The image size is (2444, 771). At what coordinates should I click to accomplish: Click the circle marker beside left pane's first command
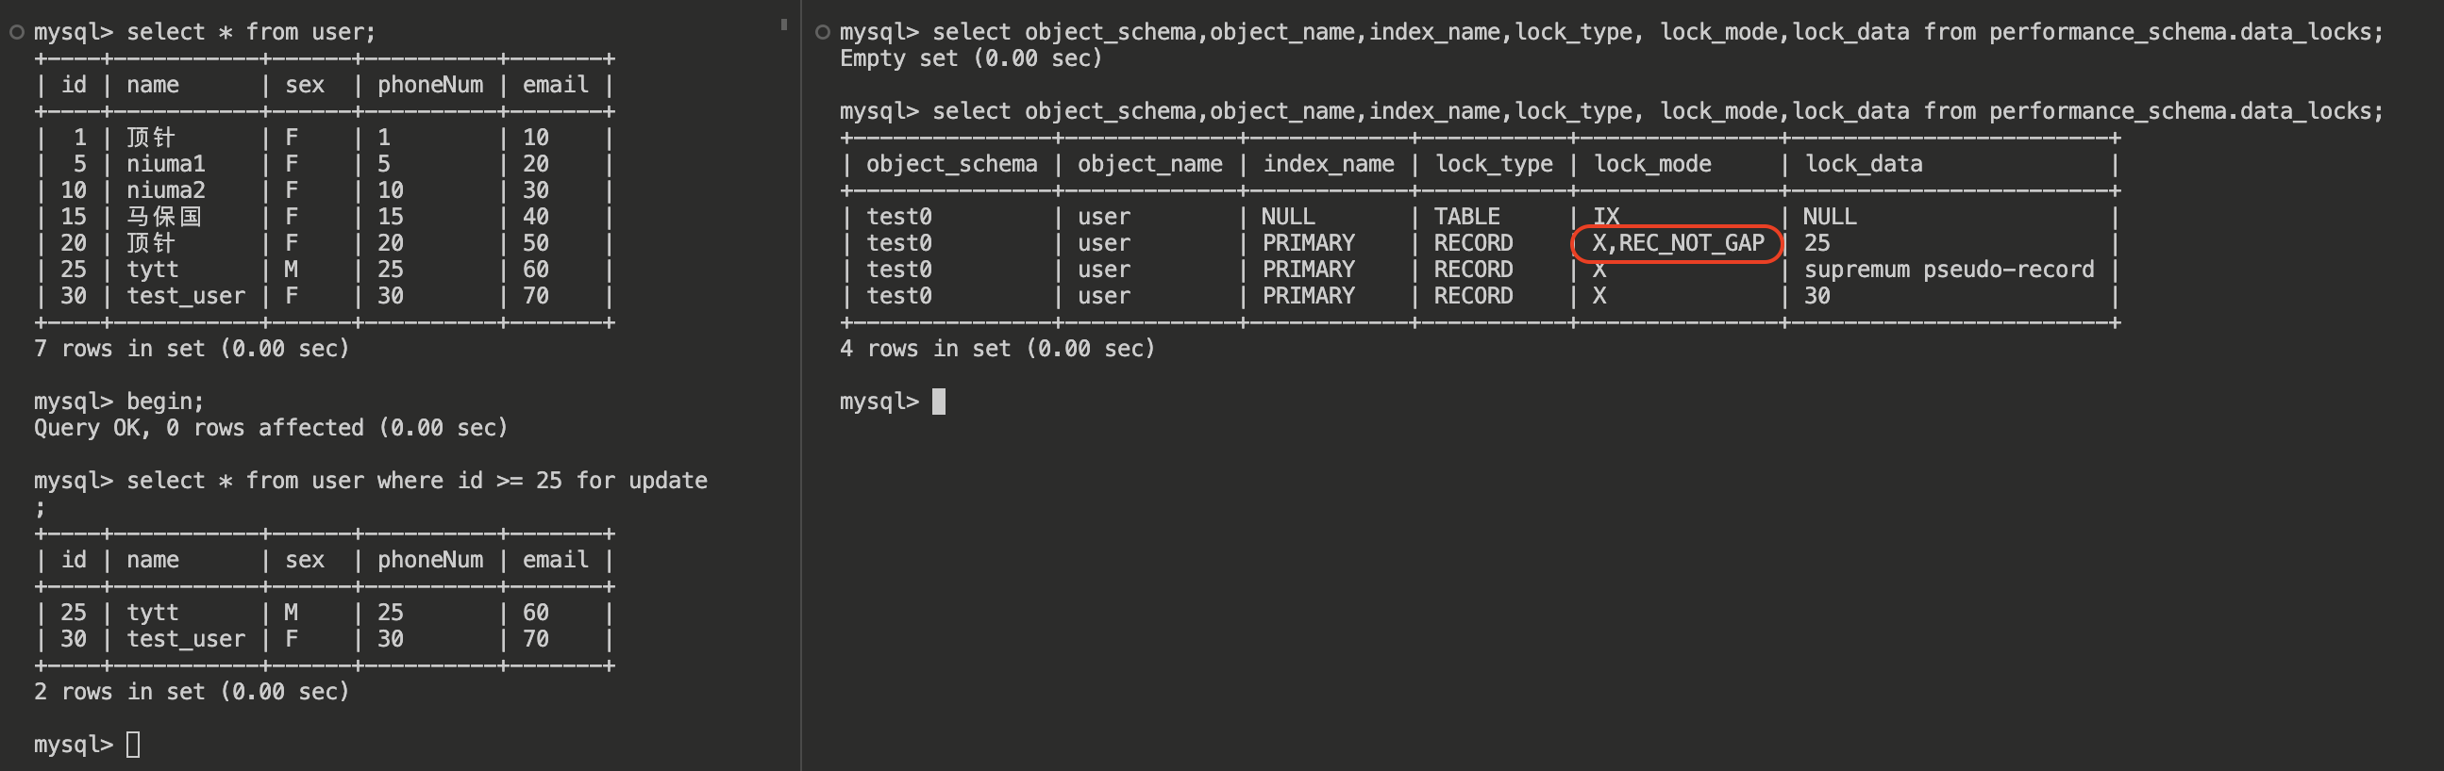click(16, 32)
